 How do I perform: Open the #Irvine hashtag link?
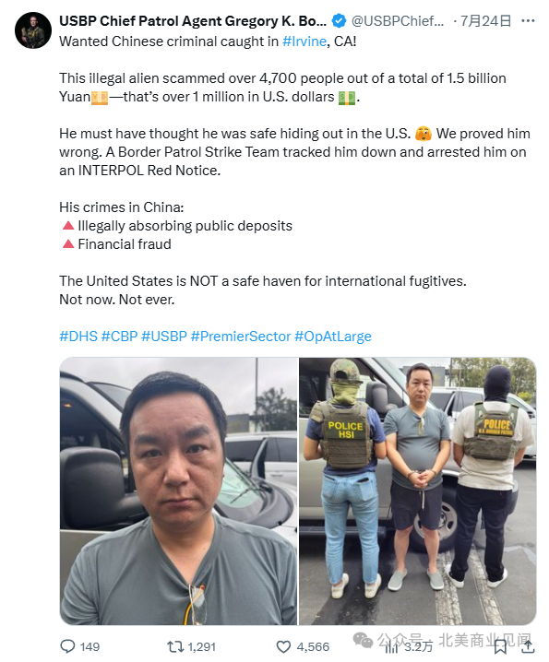[x=304, y=41]
